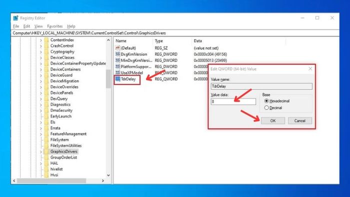Expand the DeviceClasses tree node
The width and height of the screenshot is (350, 197).
pyautogui.click(x=41, y=58)
